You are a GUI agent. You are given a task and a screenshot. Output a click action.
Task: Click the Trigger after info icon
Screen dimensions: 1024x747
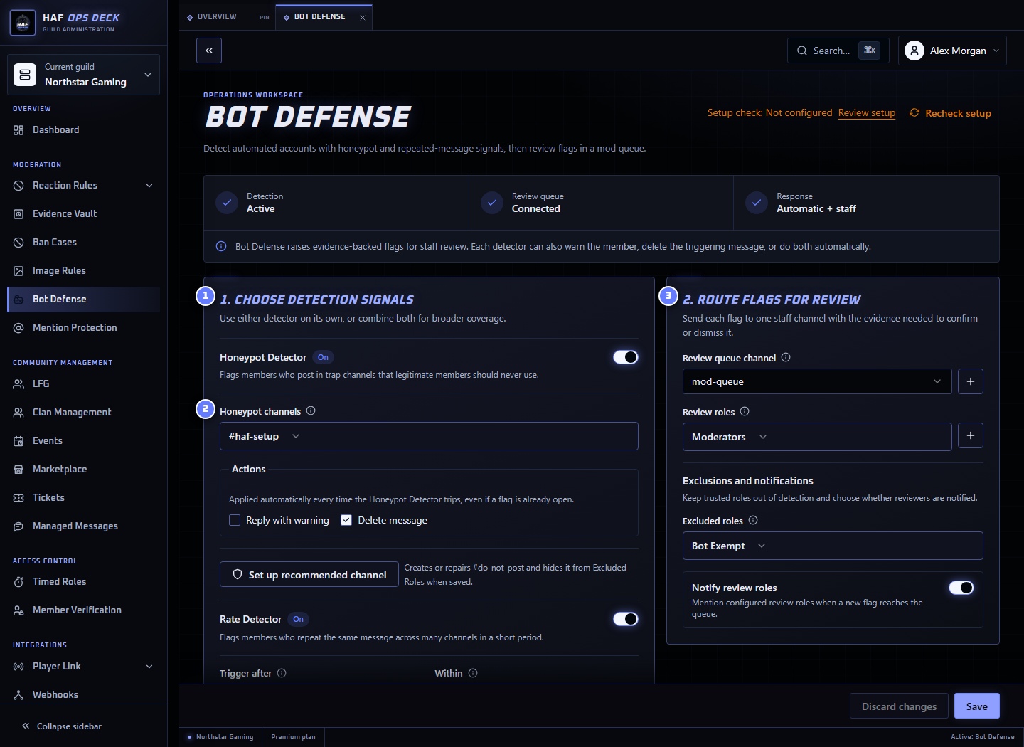(282, 672)
